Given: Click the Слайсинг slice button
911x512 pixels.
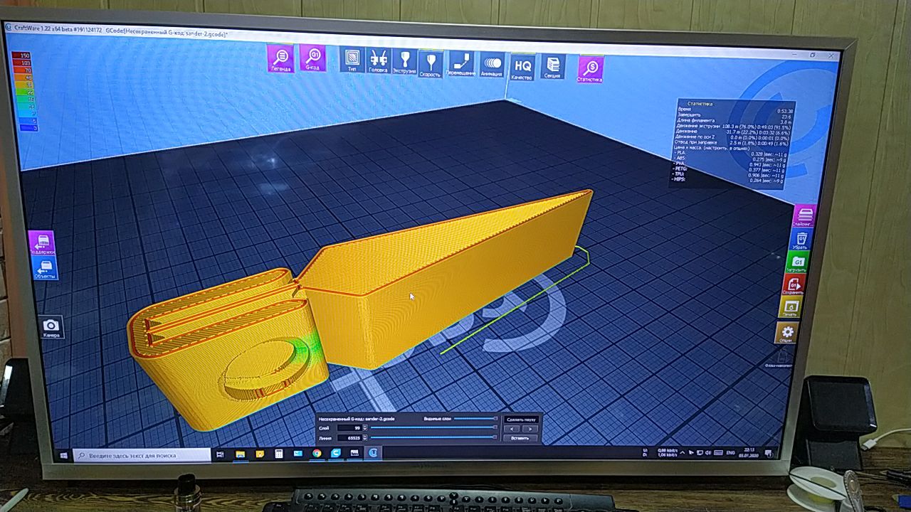Looking at the screenshot, I should (x=804, y=215).
